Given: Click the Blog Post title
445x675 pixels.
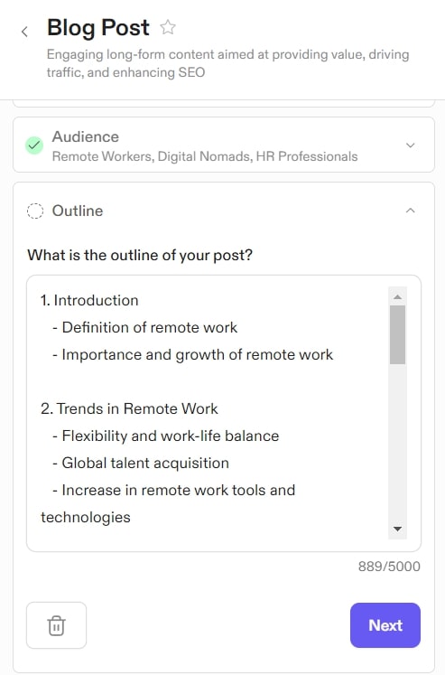Looking at the screenshot, I should (x=98, y=27).
